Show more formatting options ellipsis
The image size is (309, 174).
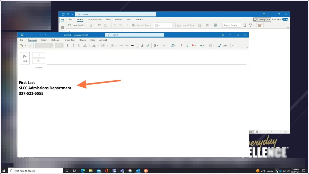133,46
